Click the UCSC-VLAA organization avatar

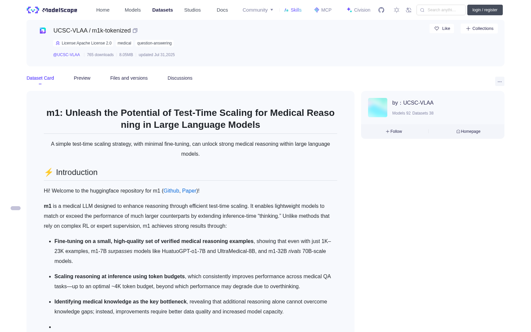378,108
